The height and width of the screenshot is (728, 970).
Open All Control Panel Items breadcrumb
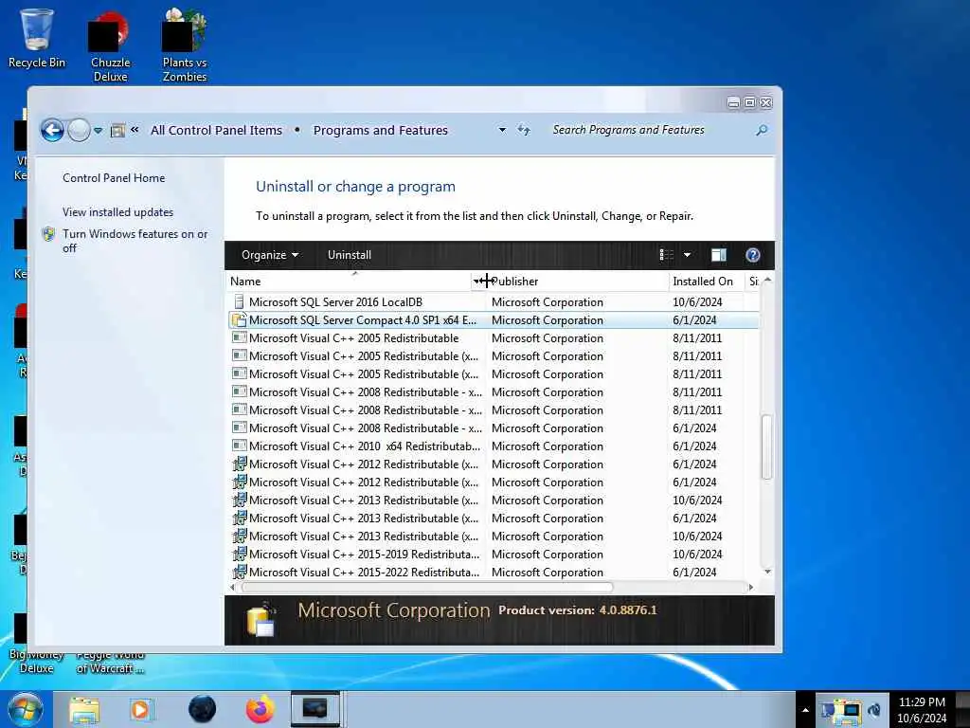(x=217, y=130)
